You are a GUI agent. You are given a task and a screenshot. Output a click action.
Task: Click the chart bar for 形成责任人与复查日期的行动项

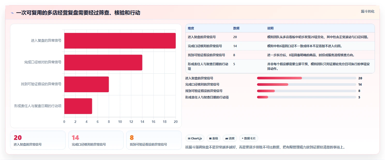(78, 106)
